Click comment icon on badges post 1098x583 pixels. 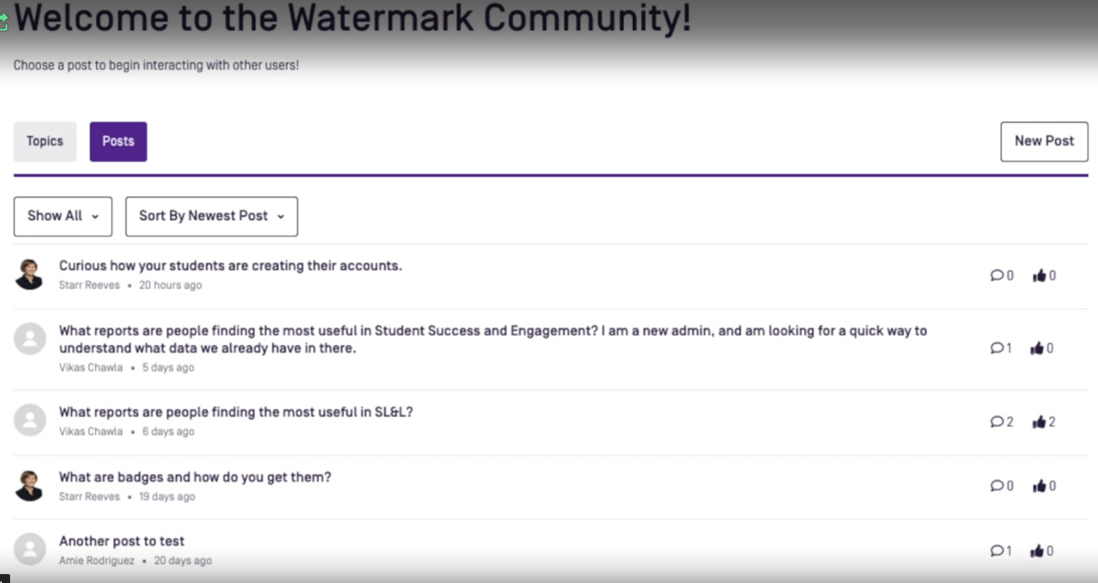[x=997, y=486]
